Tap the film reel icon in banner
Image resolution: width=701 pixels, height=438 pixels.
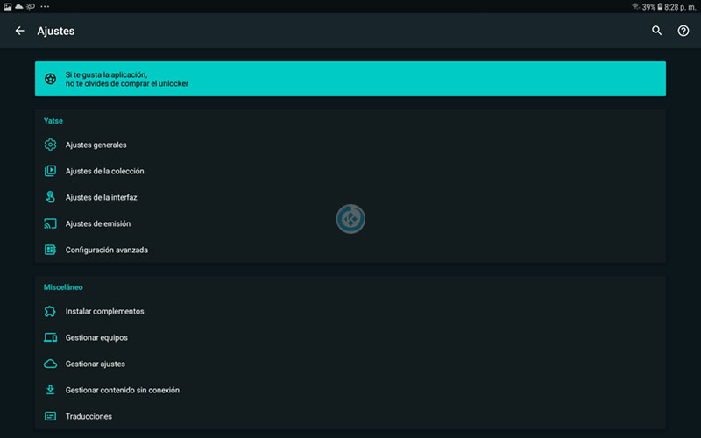click(x=51, y=79)
